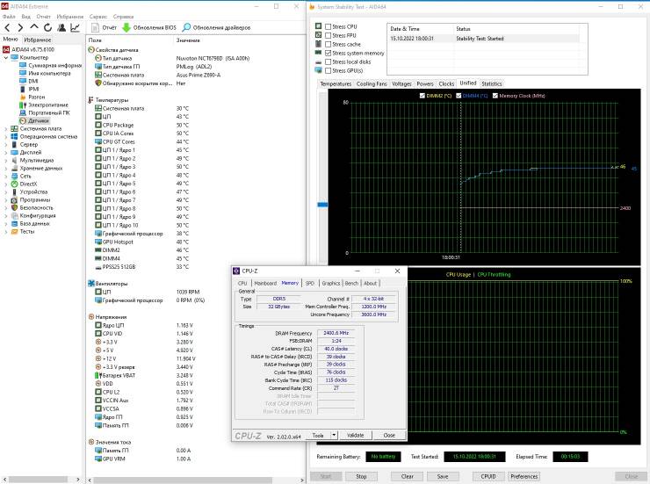
Task: Click the green Обновления BIOS download icon
Action: 126,27
